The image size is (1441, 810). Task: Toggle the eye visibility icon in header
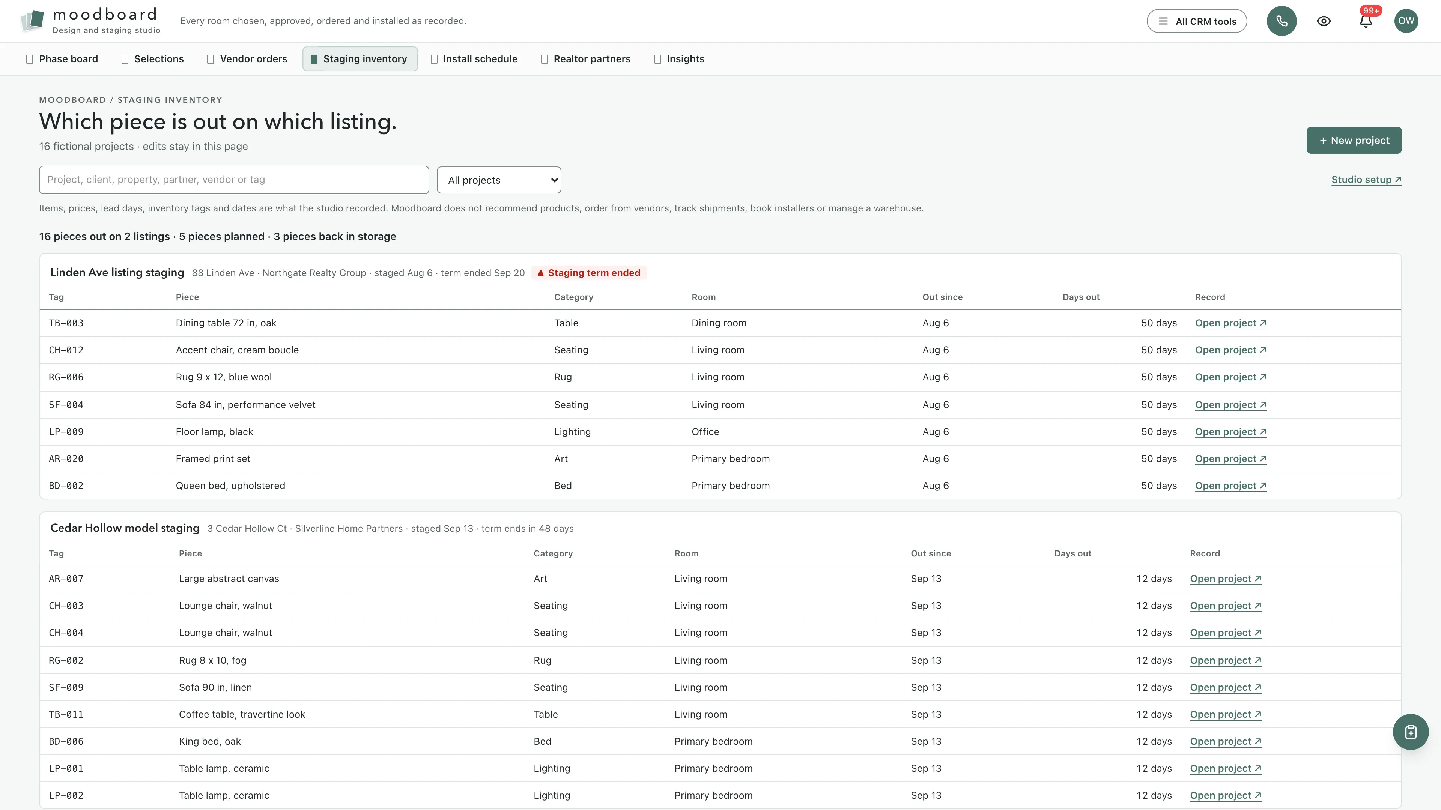[1324, 21]
